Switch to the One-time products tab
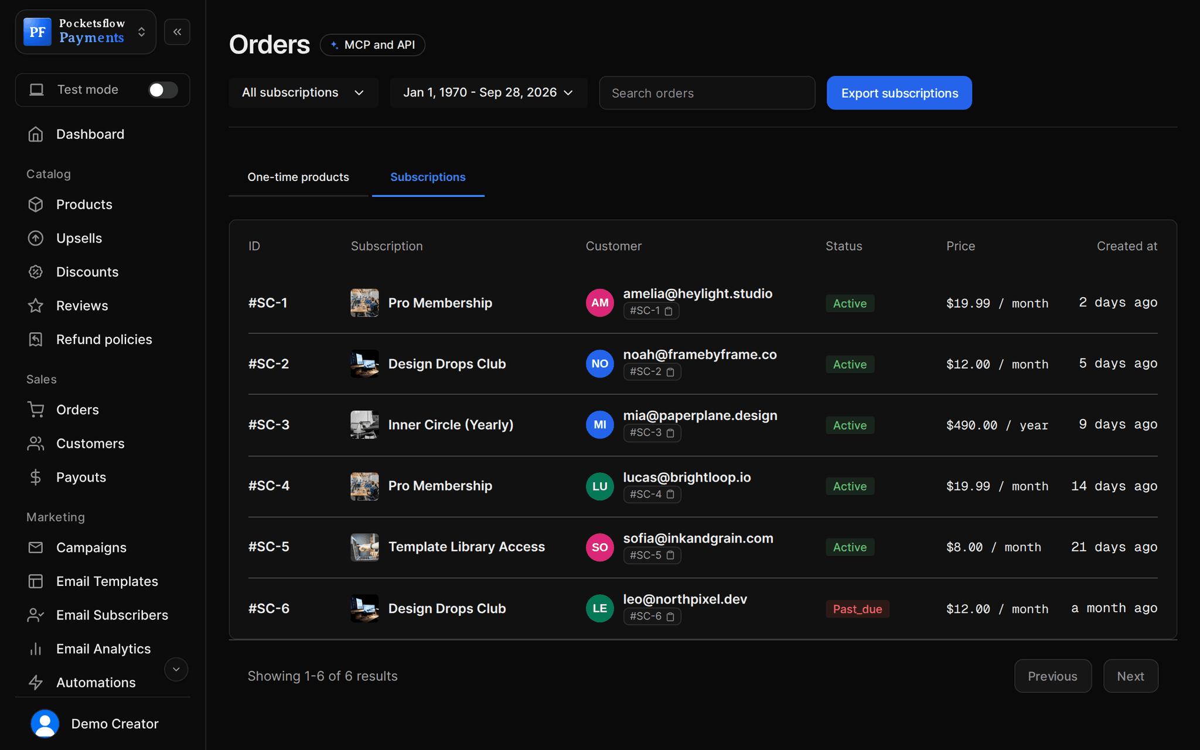The width and height of the screenshot is (1200, 750). (x=298, y=177)
